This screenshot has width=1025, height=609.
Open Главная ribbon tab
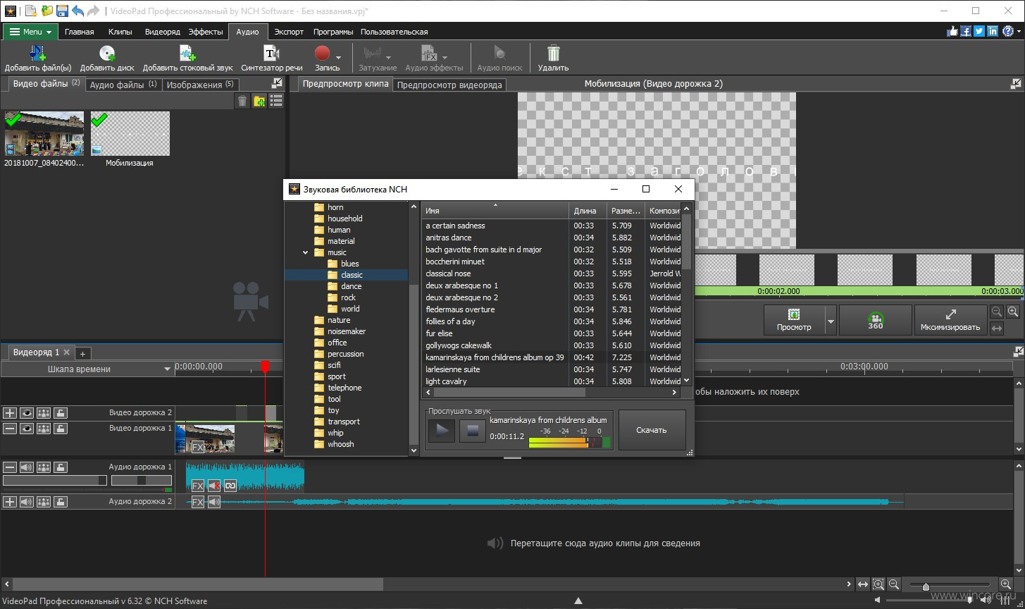(79, 32)
